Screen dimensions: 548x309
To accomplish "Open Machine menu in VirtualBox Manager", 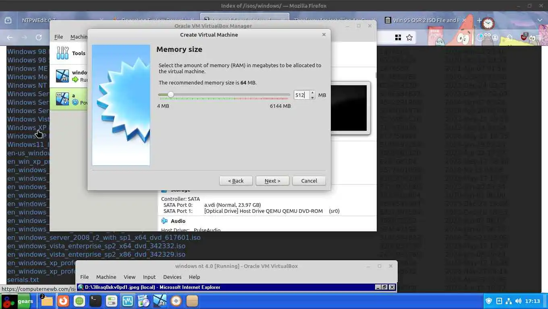I will pos(79,37).
